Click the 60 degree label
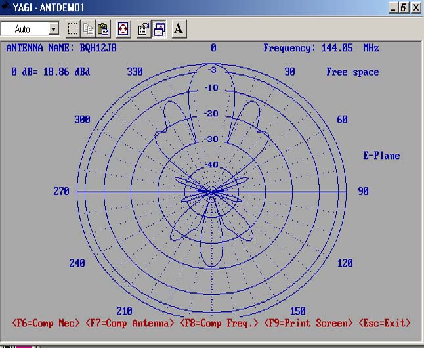 click(x=342, y=120)
